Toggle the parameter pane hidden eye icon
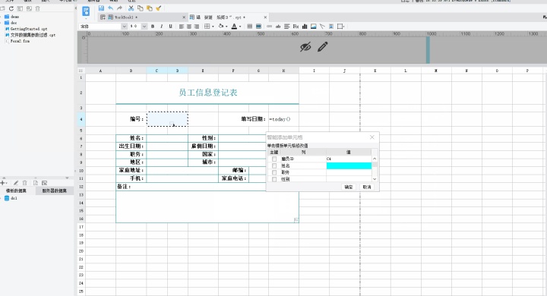 pyautogui.click(x=305, y=47)
